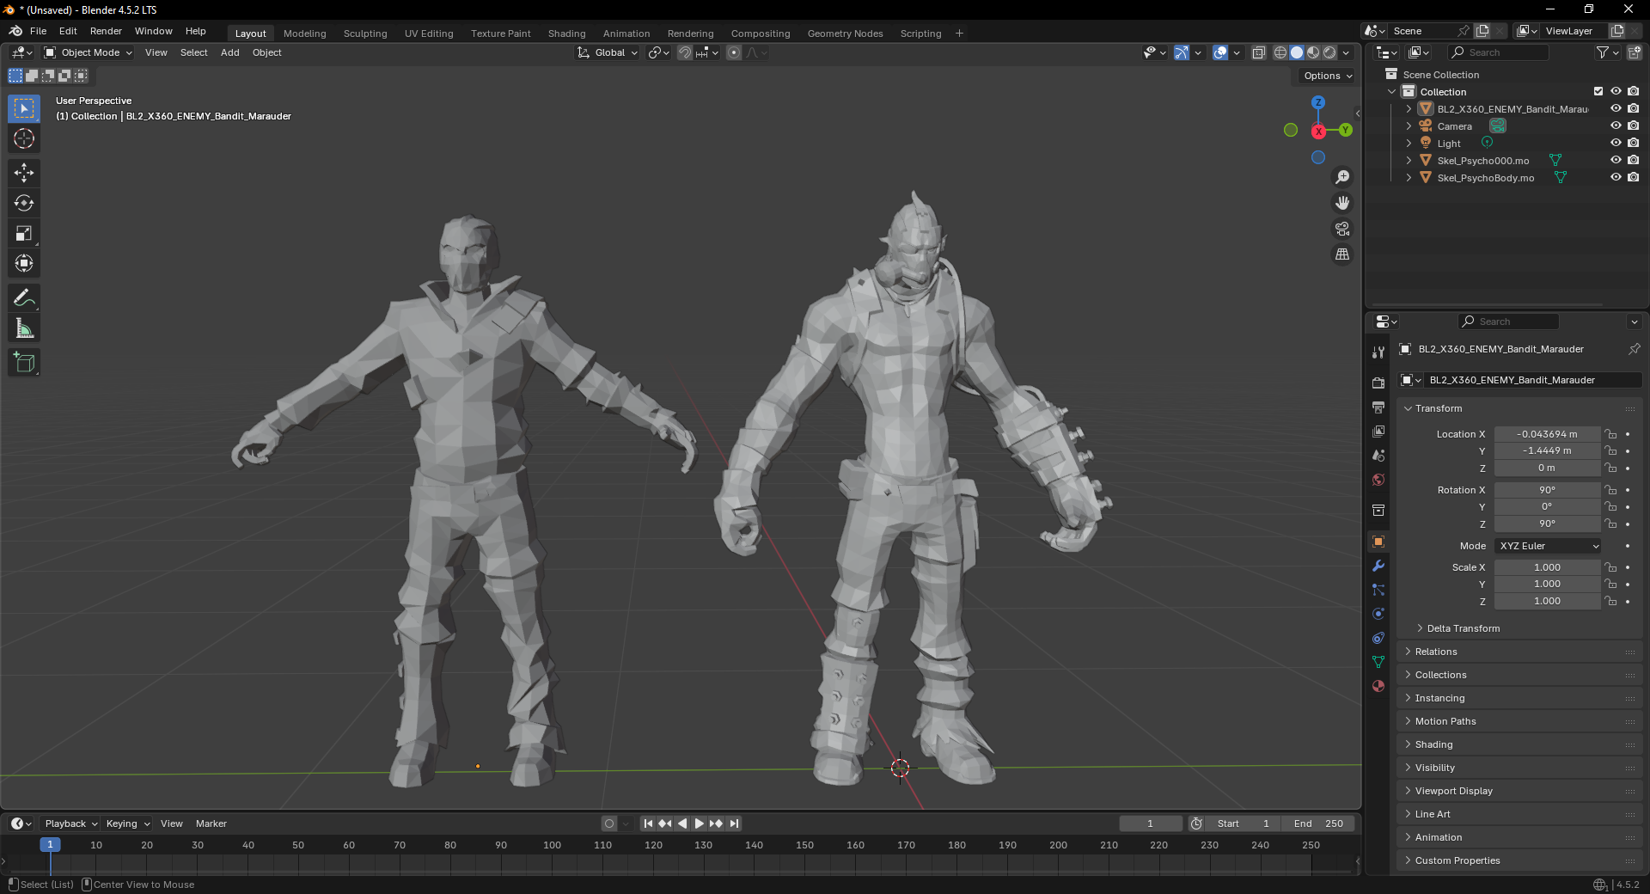Click the Scale X value field
Screen dimensions: 1650x894
pyautogui.click(x=1547, y=567)
